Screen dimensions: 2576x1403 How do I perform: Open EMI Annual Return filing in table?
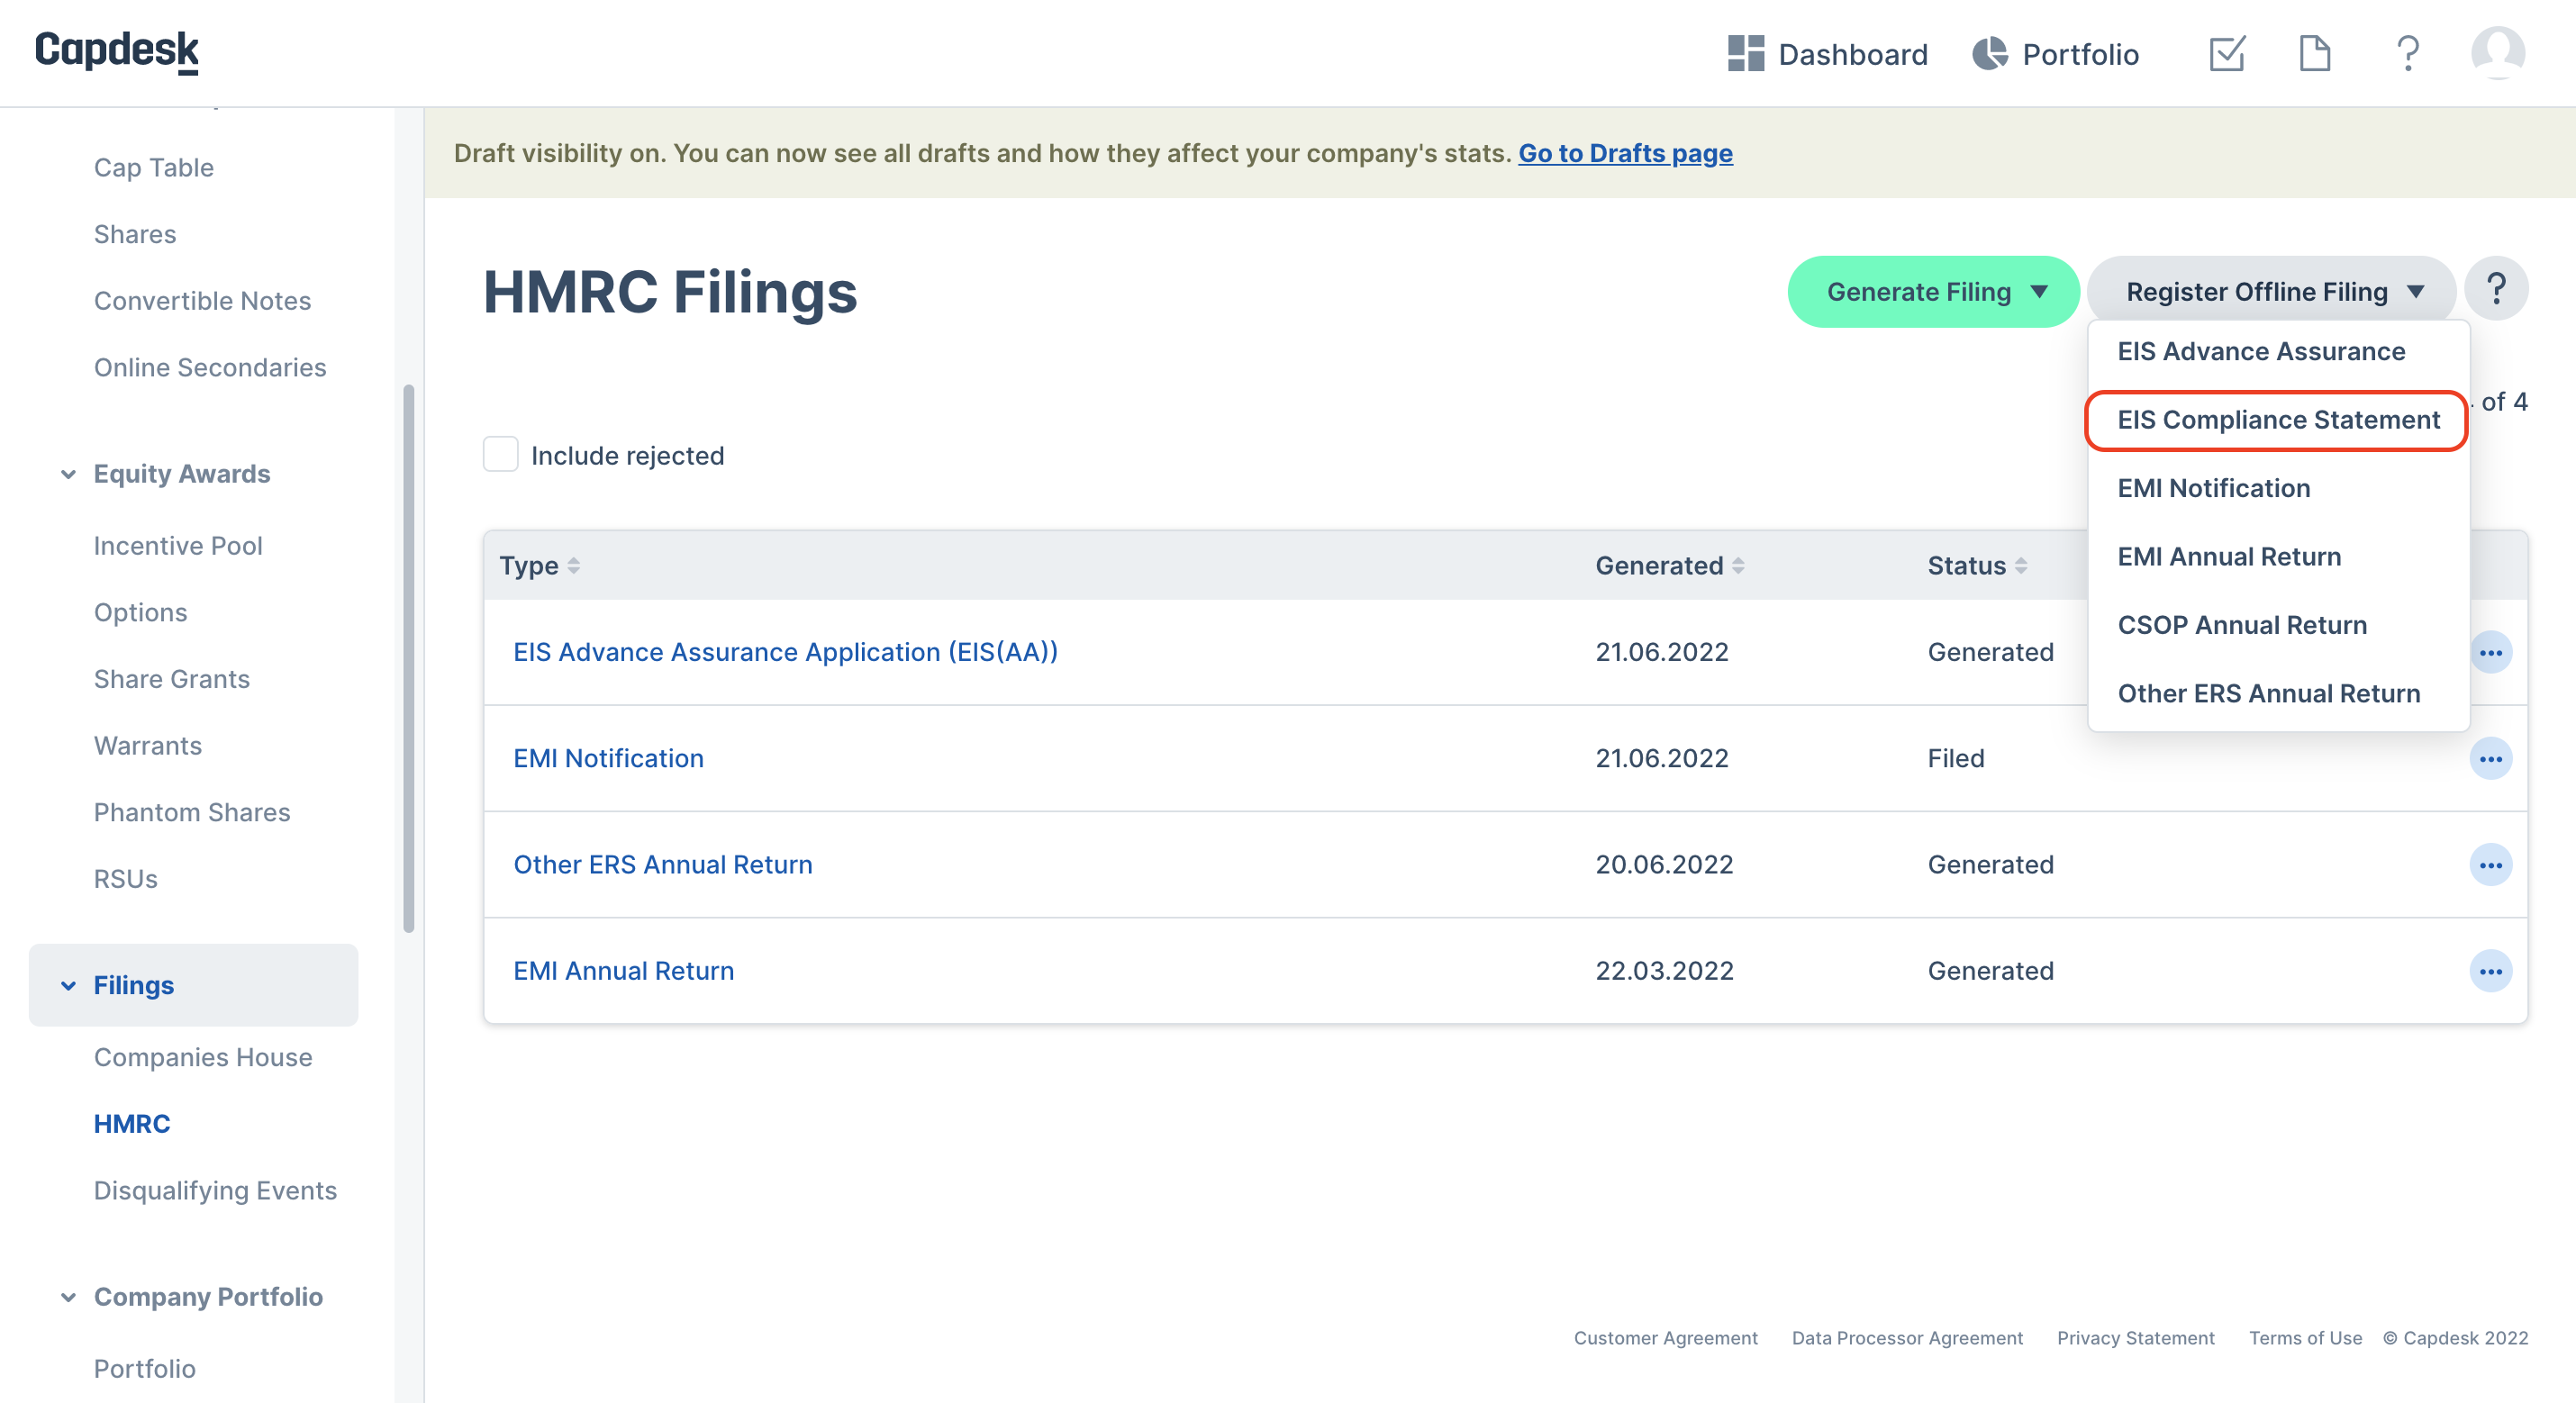click(x=623, y=970)
